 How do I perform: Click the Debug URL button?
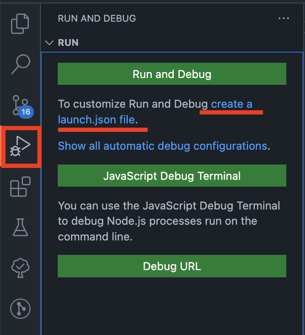click(x=172, y=266)
